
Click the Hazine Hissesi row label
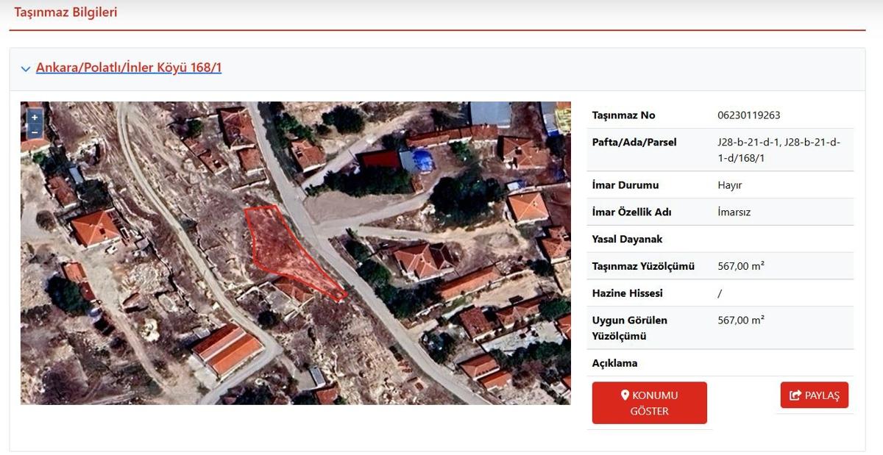pos(627,293)
